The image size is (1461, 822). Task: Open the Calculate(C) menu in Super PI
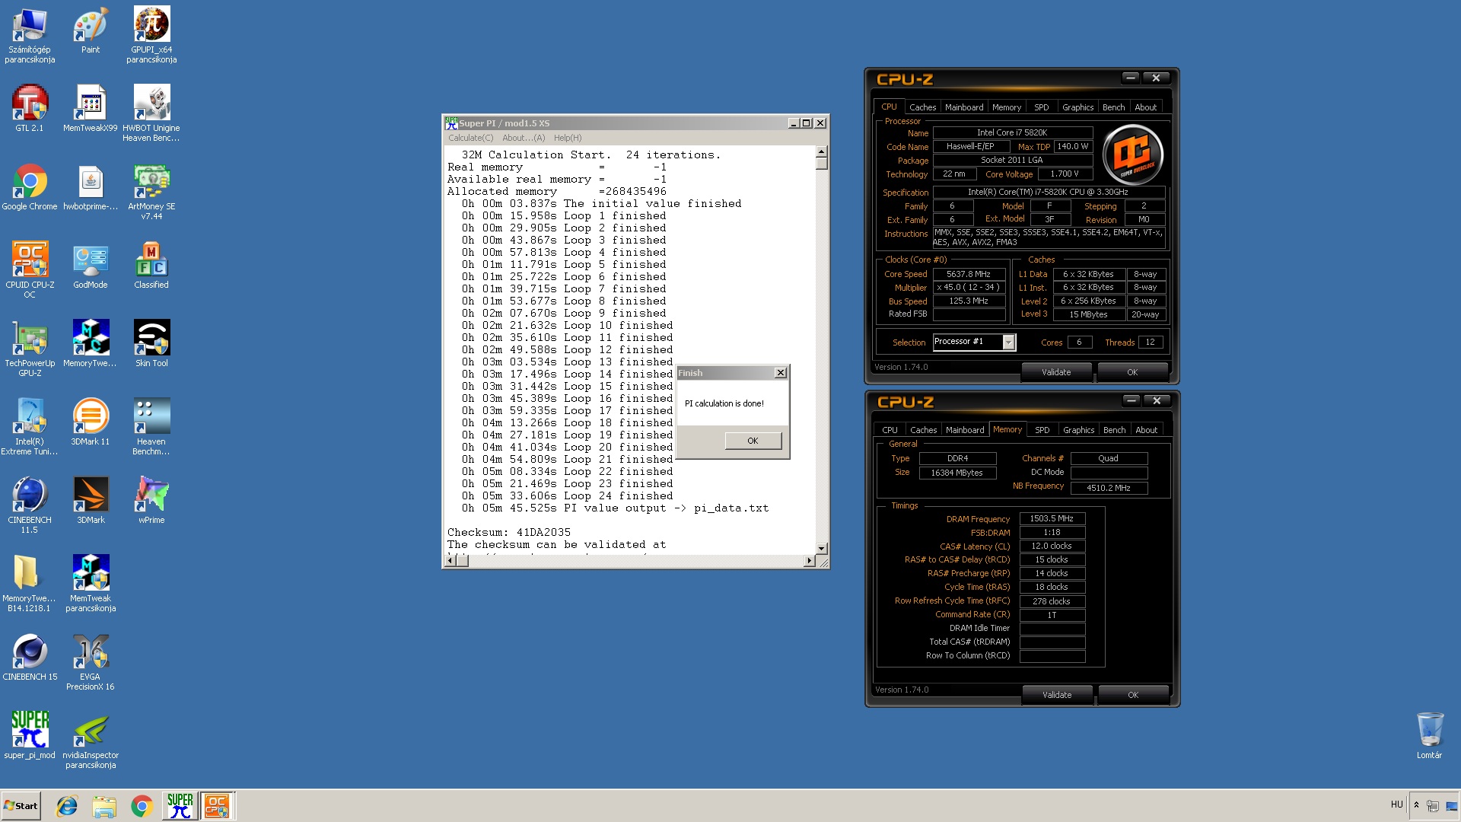[470, 138]
